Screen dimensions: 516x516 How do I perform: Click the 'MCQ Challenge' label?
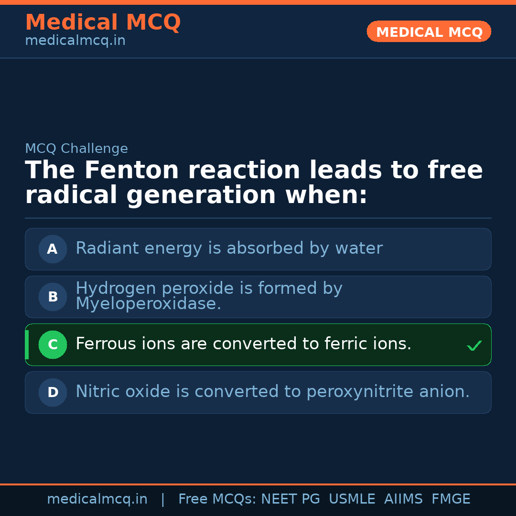[x=76, y=149]
